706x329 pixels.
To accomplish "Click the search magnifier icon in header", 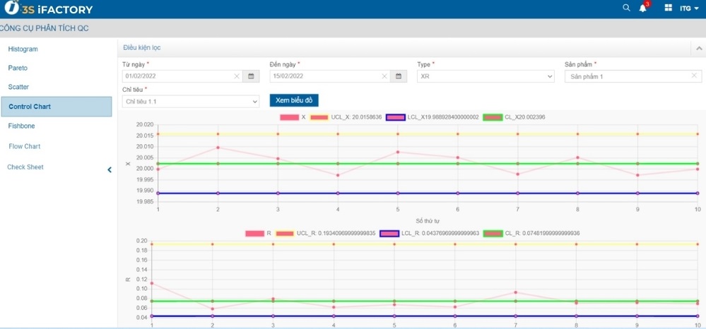I will [626, 8].
